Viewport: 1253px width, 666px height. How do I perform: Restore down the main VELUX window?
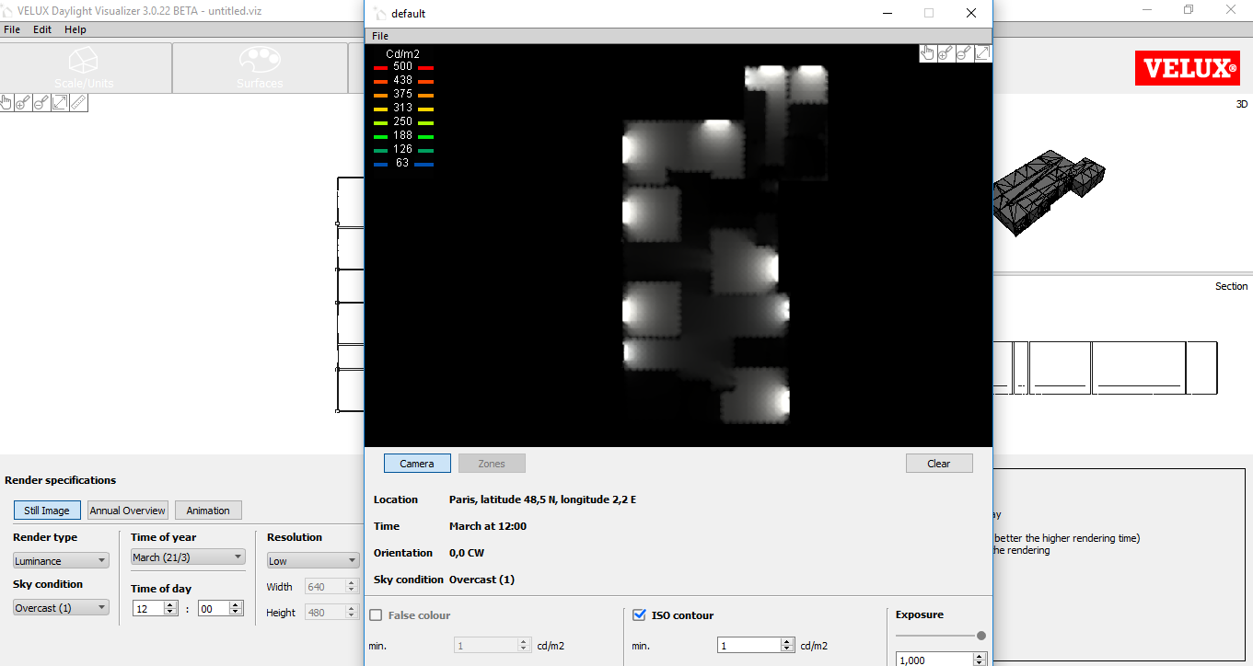click(1189, 9)
